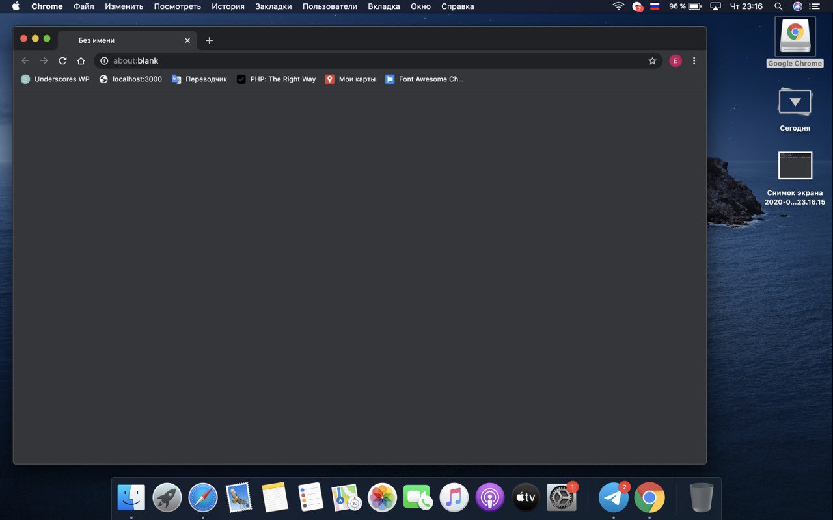Go forward to next page
Image resolution: width=833 pixels, height=520 pixels.
[x=44, y=60]
